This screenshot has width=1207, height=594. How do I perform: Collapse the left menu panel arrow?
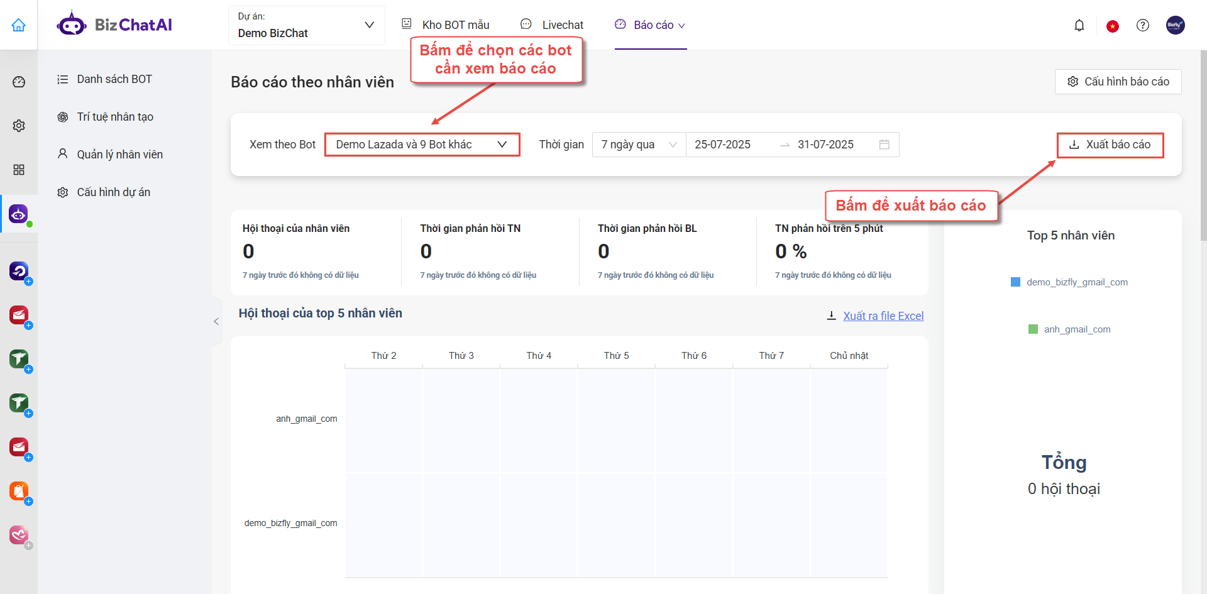[x=216, y=321]
